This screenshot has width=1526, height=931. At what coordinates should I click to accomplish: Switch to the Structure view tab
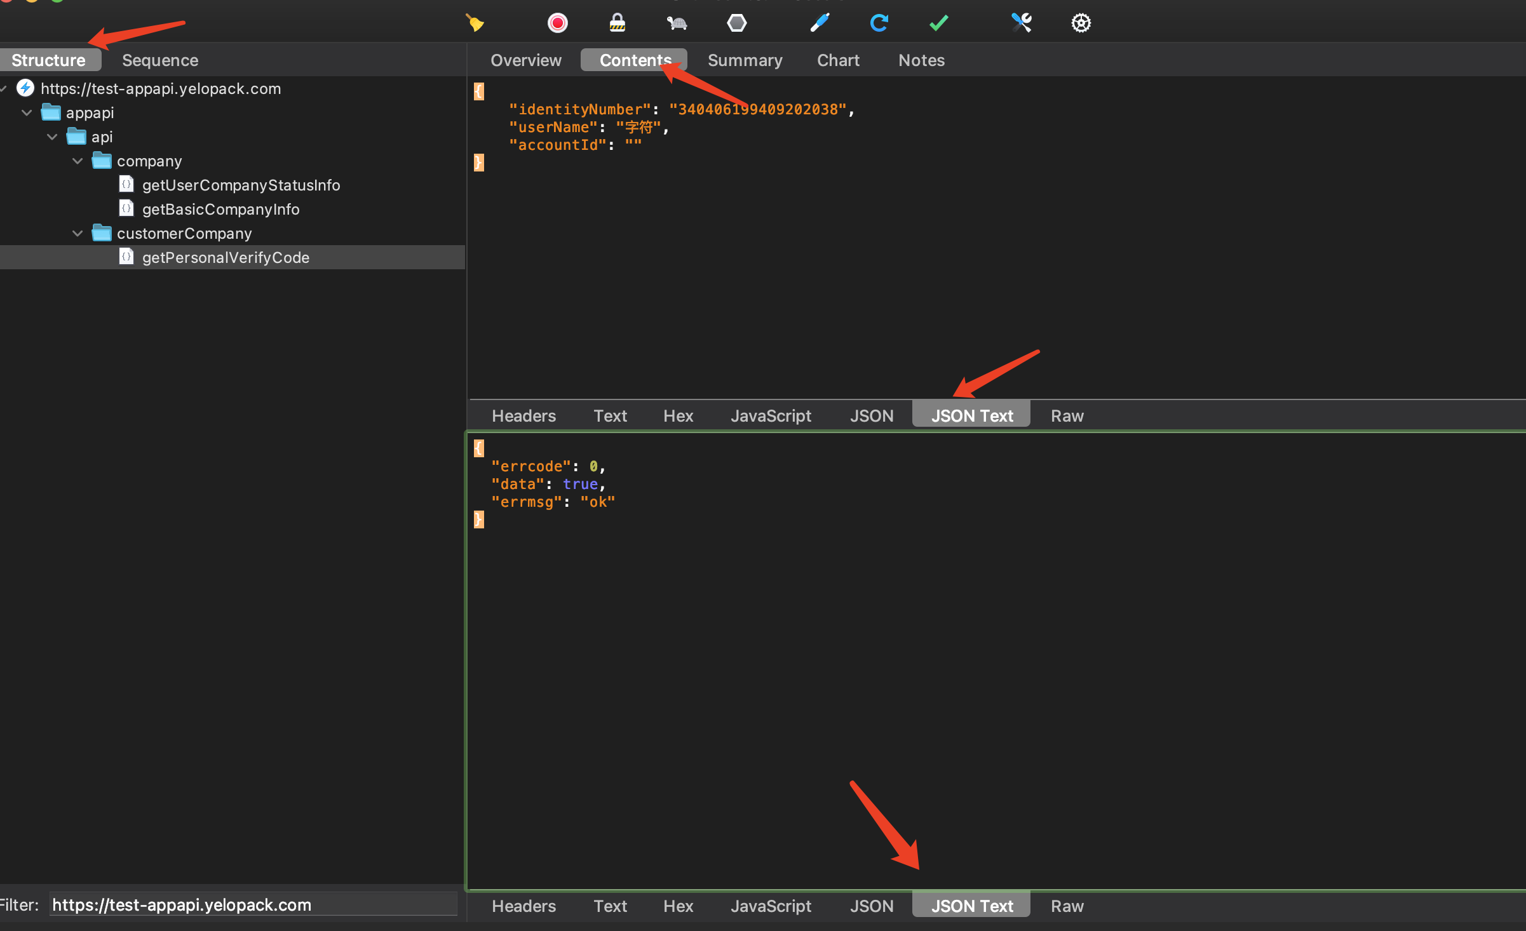(x=49, y=60)
